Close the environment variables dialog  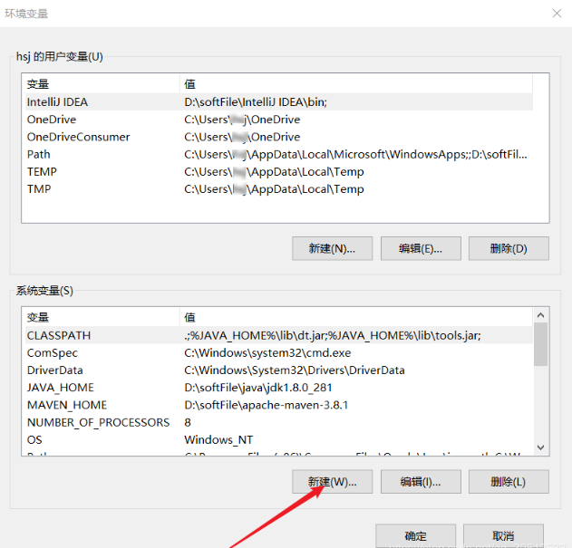[555, 13]
